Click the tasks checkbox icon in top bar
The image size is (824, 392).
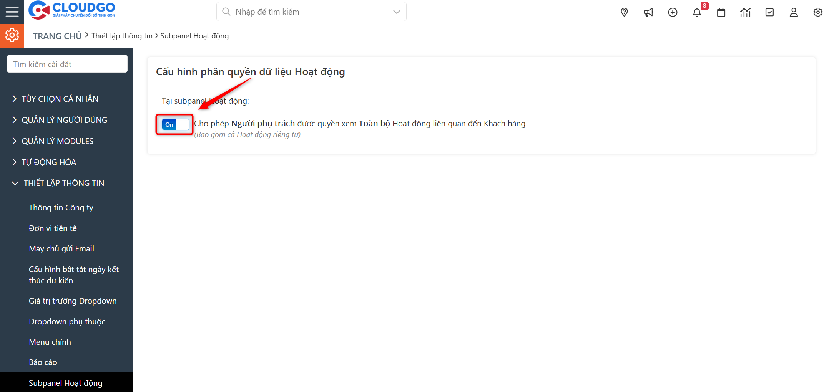[769, 12]
